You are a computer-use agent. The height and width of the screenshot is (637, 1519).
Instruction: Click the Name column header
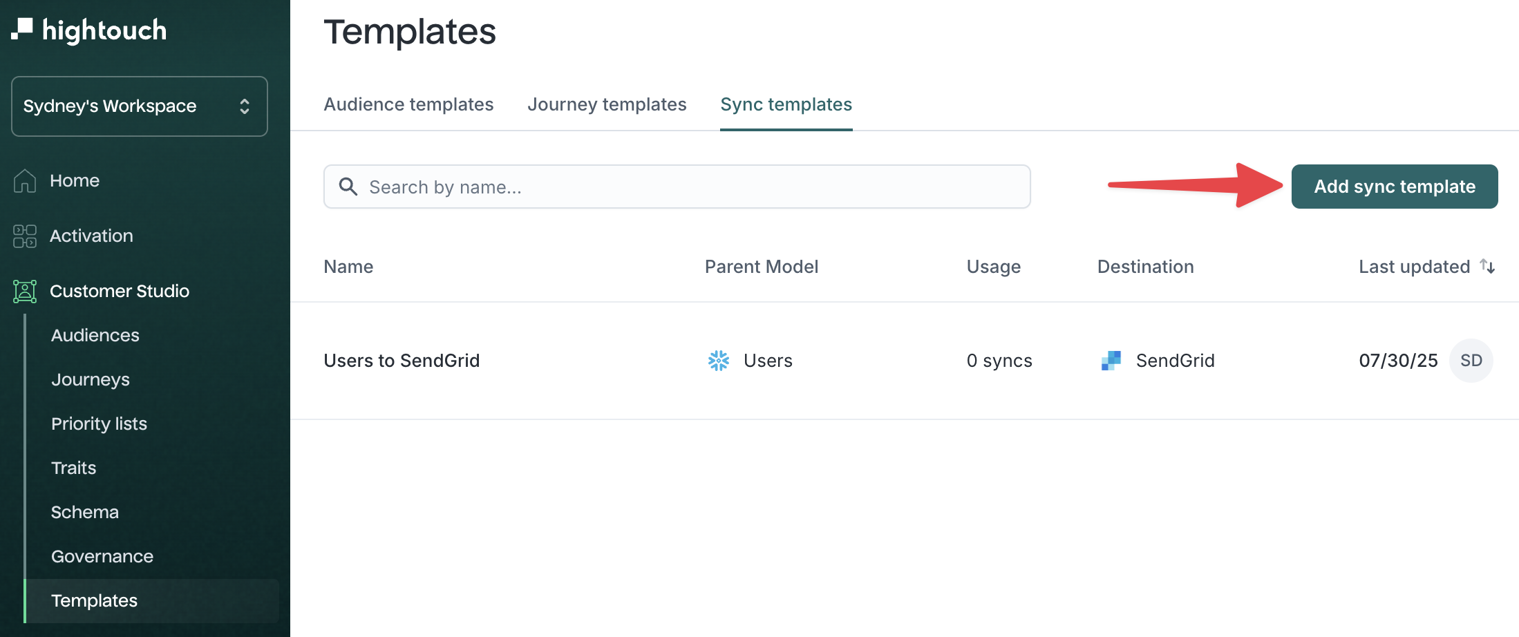(x=349, y=267)
